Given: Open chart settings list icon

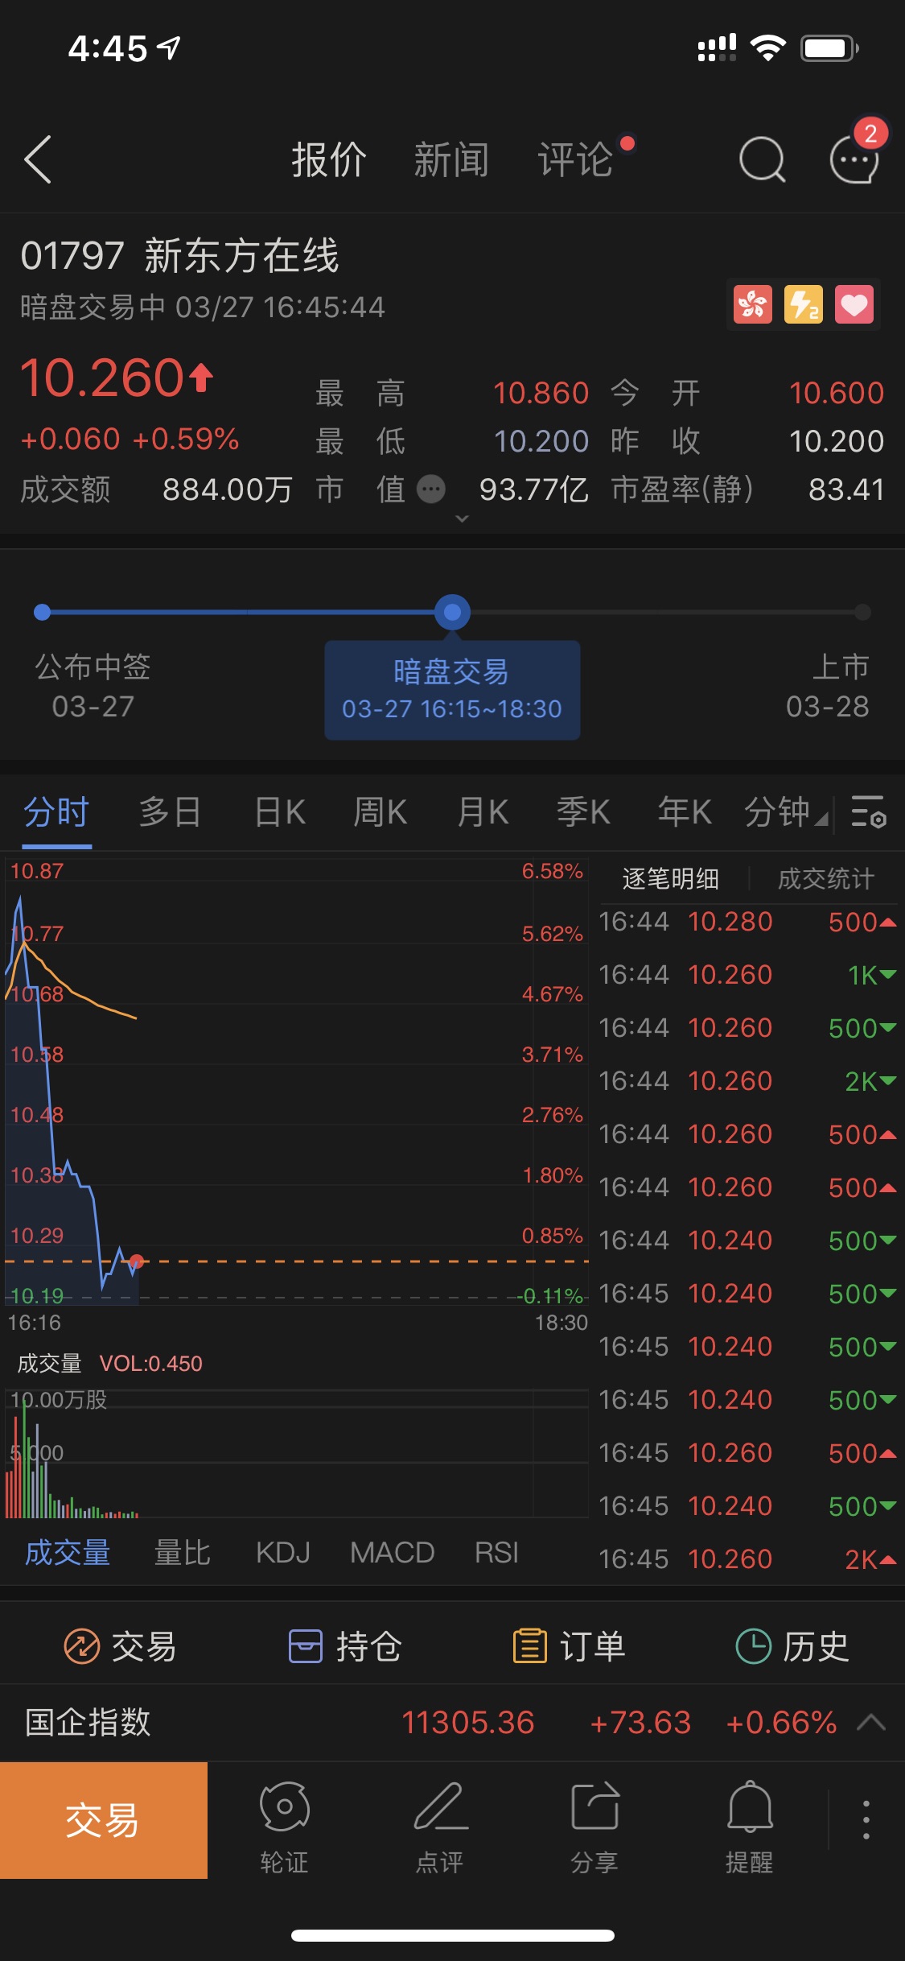Looking at the screenshot, I should tap(869, 812).
